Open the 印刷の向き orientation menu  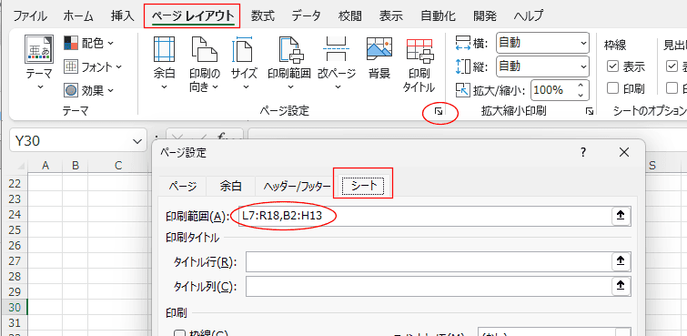click(204, 64)
